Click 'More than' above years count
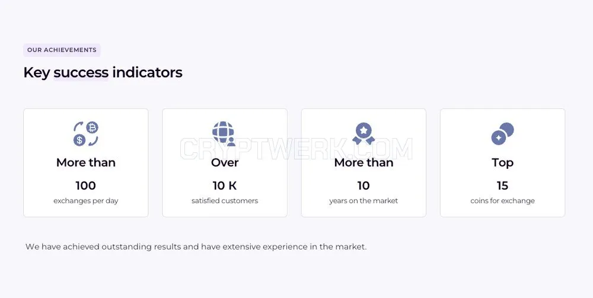This screenshot has height=298, width=593. click(x=364, y=162)
